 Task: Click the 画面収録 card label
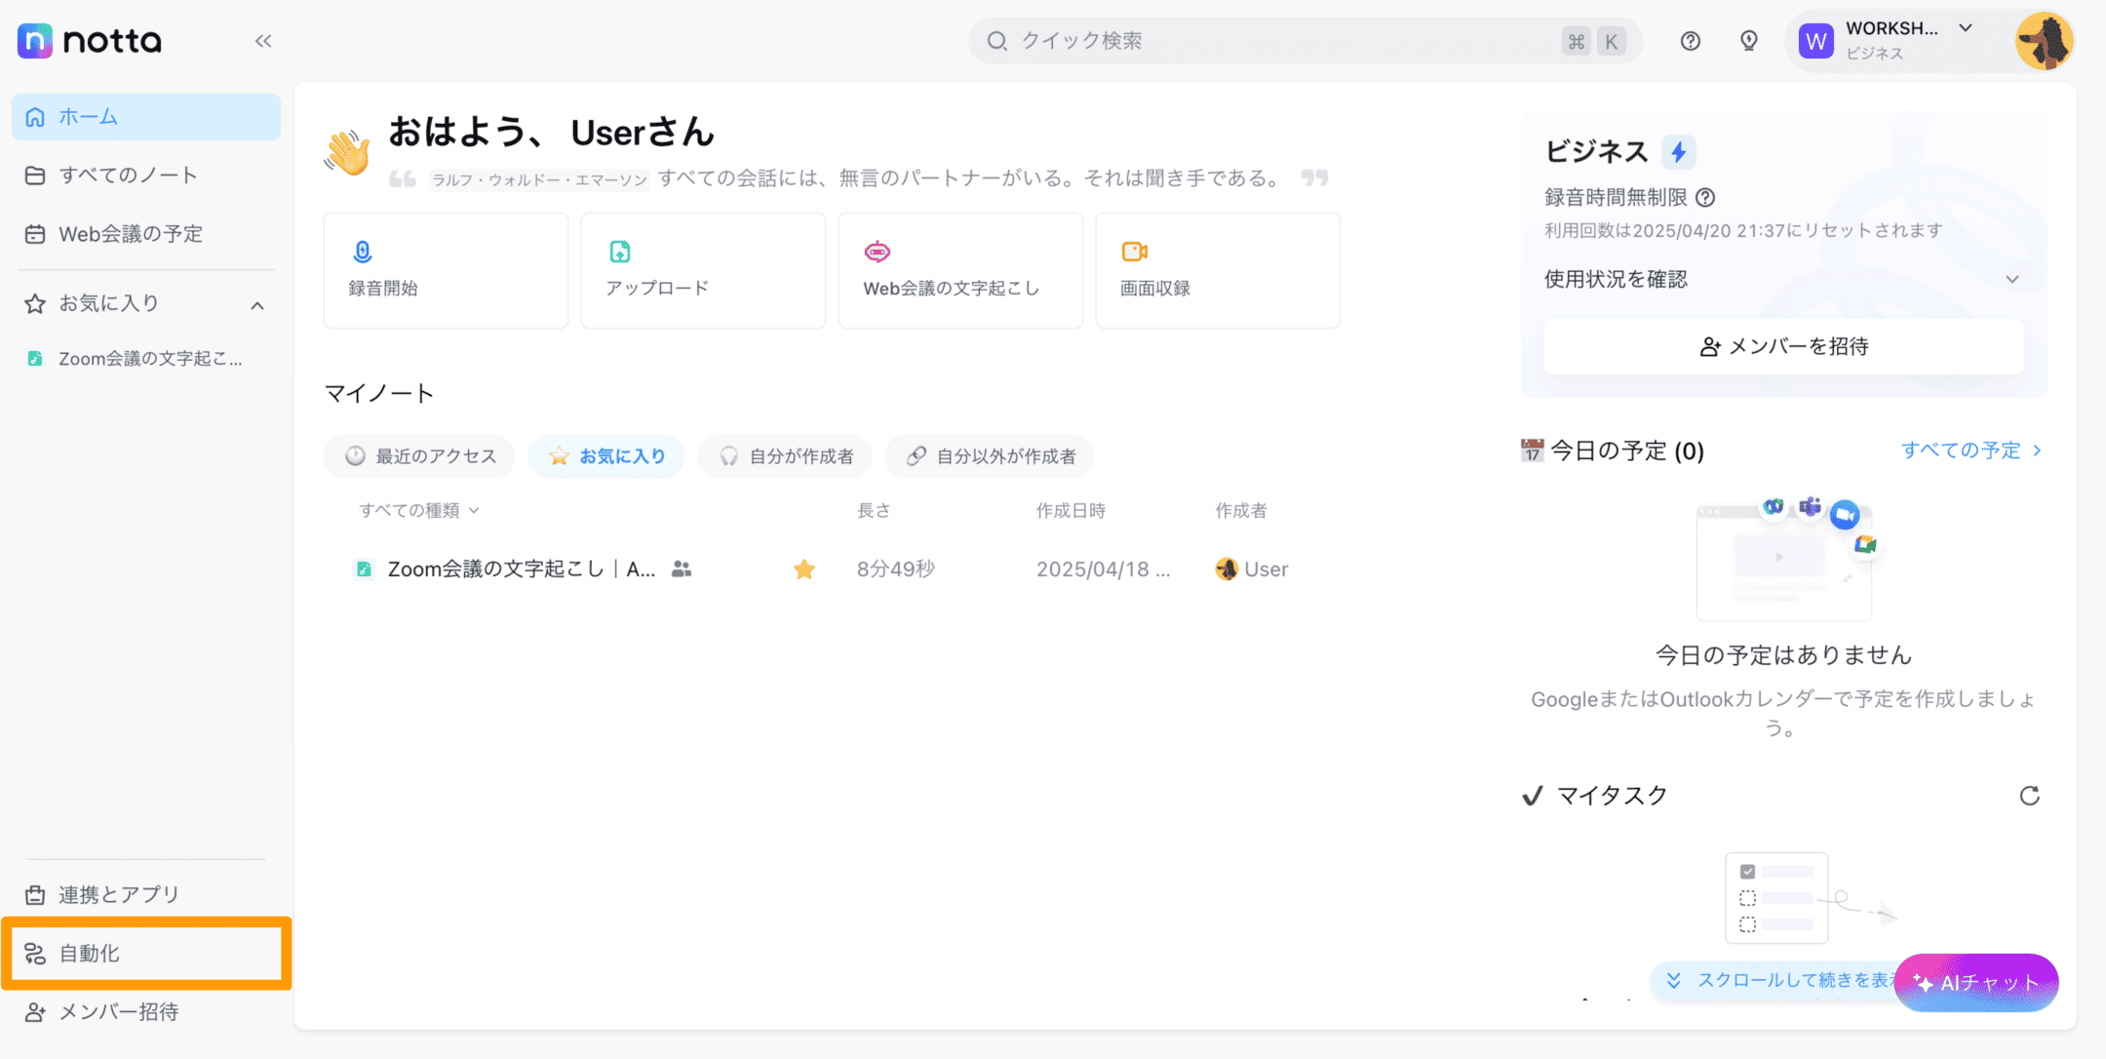coord(1155,289)
